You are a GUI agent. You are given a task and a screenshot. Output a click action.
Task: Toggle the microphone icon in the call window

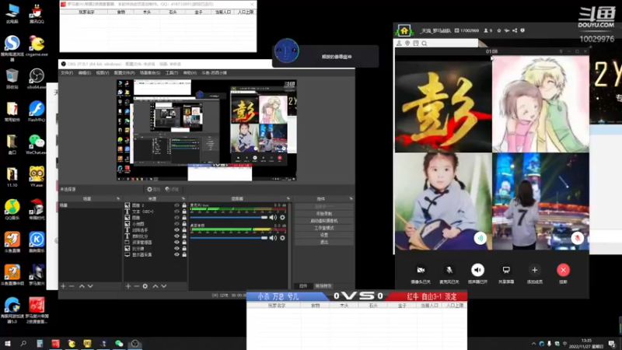449,270
